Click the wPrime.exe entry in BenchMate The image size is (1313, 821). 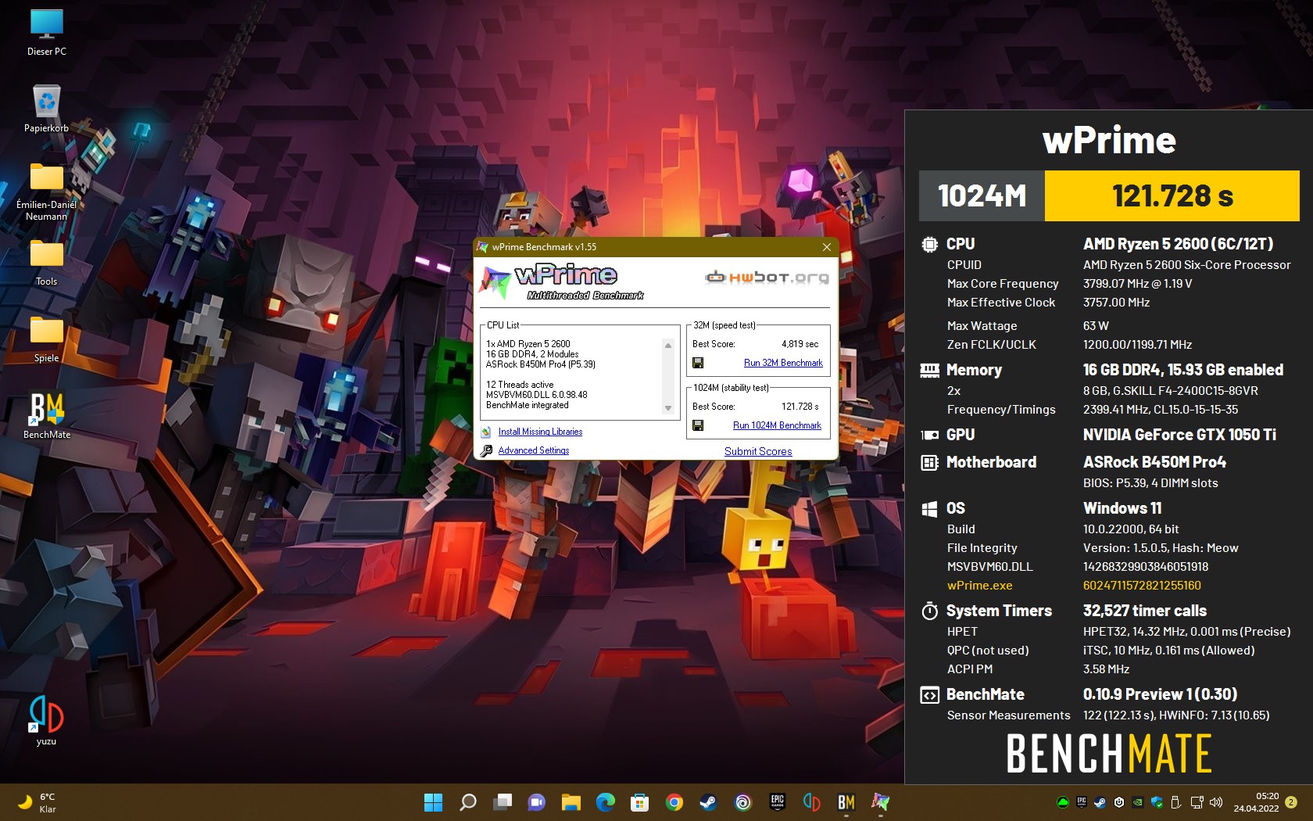979,586
